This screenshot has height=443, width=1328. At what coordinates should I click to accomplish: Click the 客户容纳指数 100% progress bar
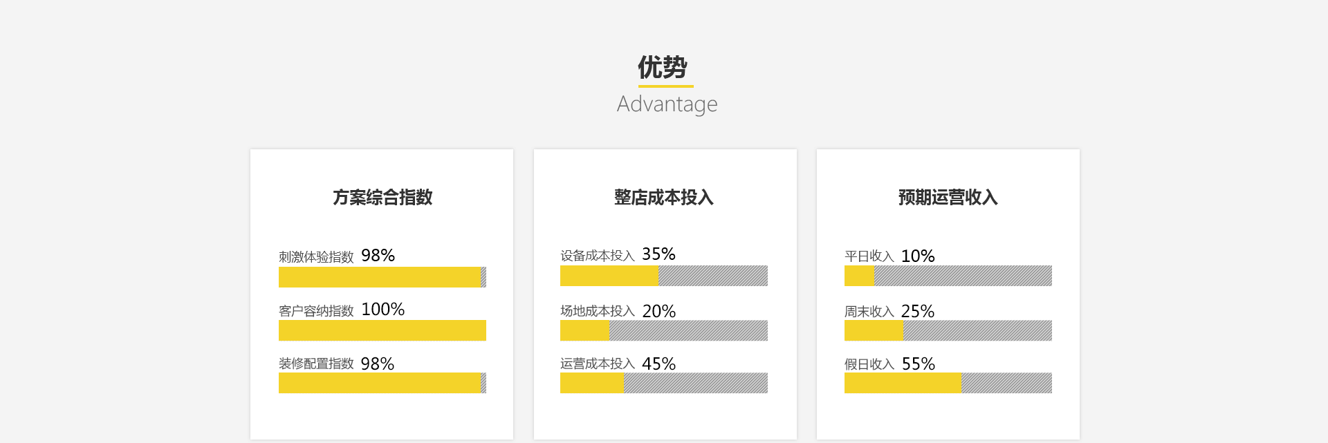pos(382,330)
